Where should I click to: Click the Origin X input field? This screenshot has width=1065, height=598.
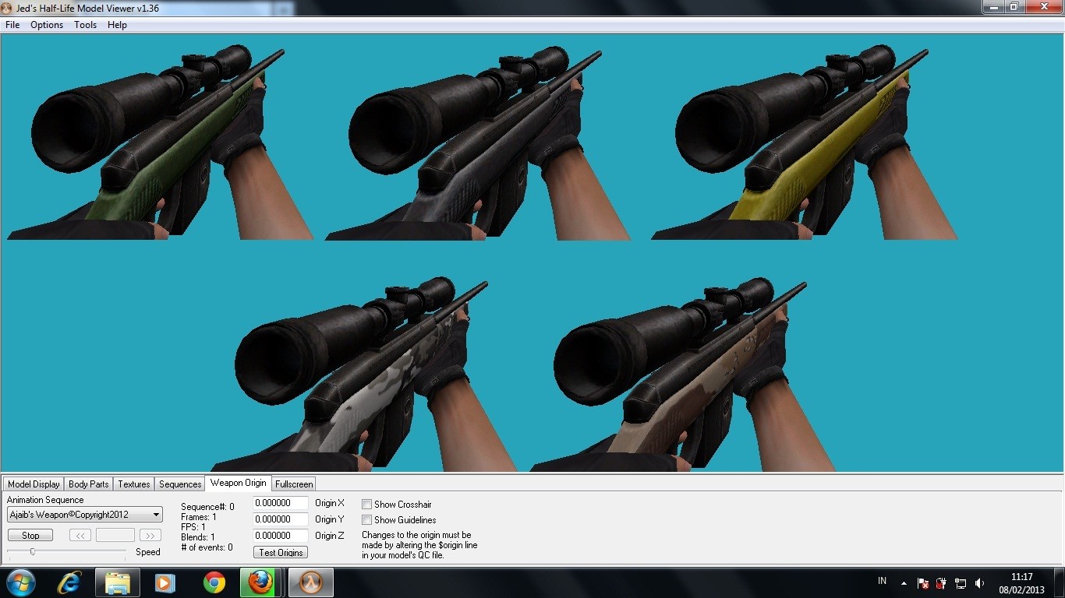click(x=280, y=503)
